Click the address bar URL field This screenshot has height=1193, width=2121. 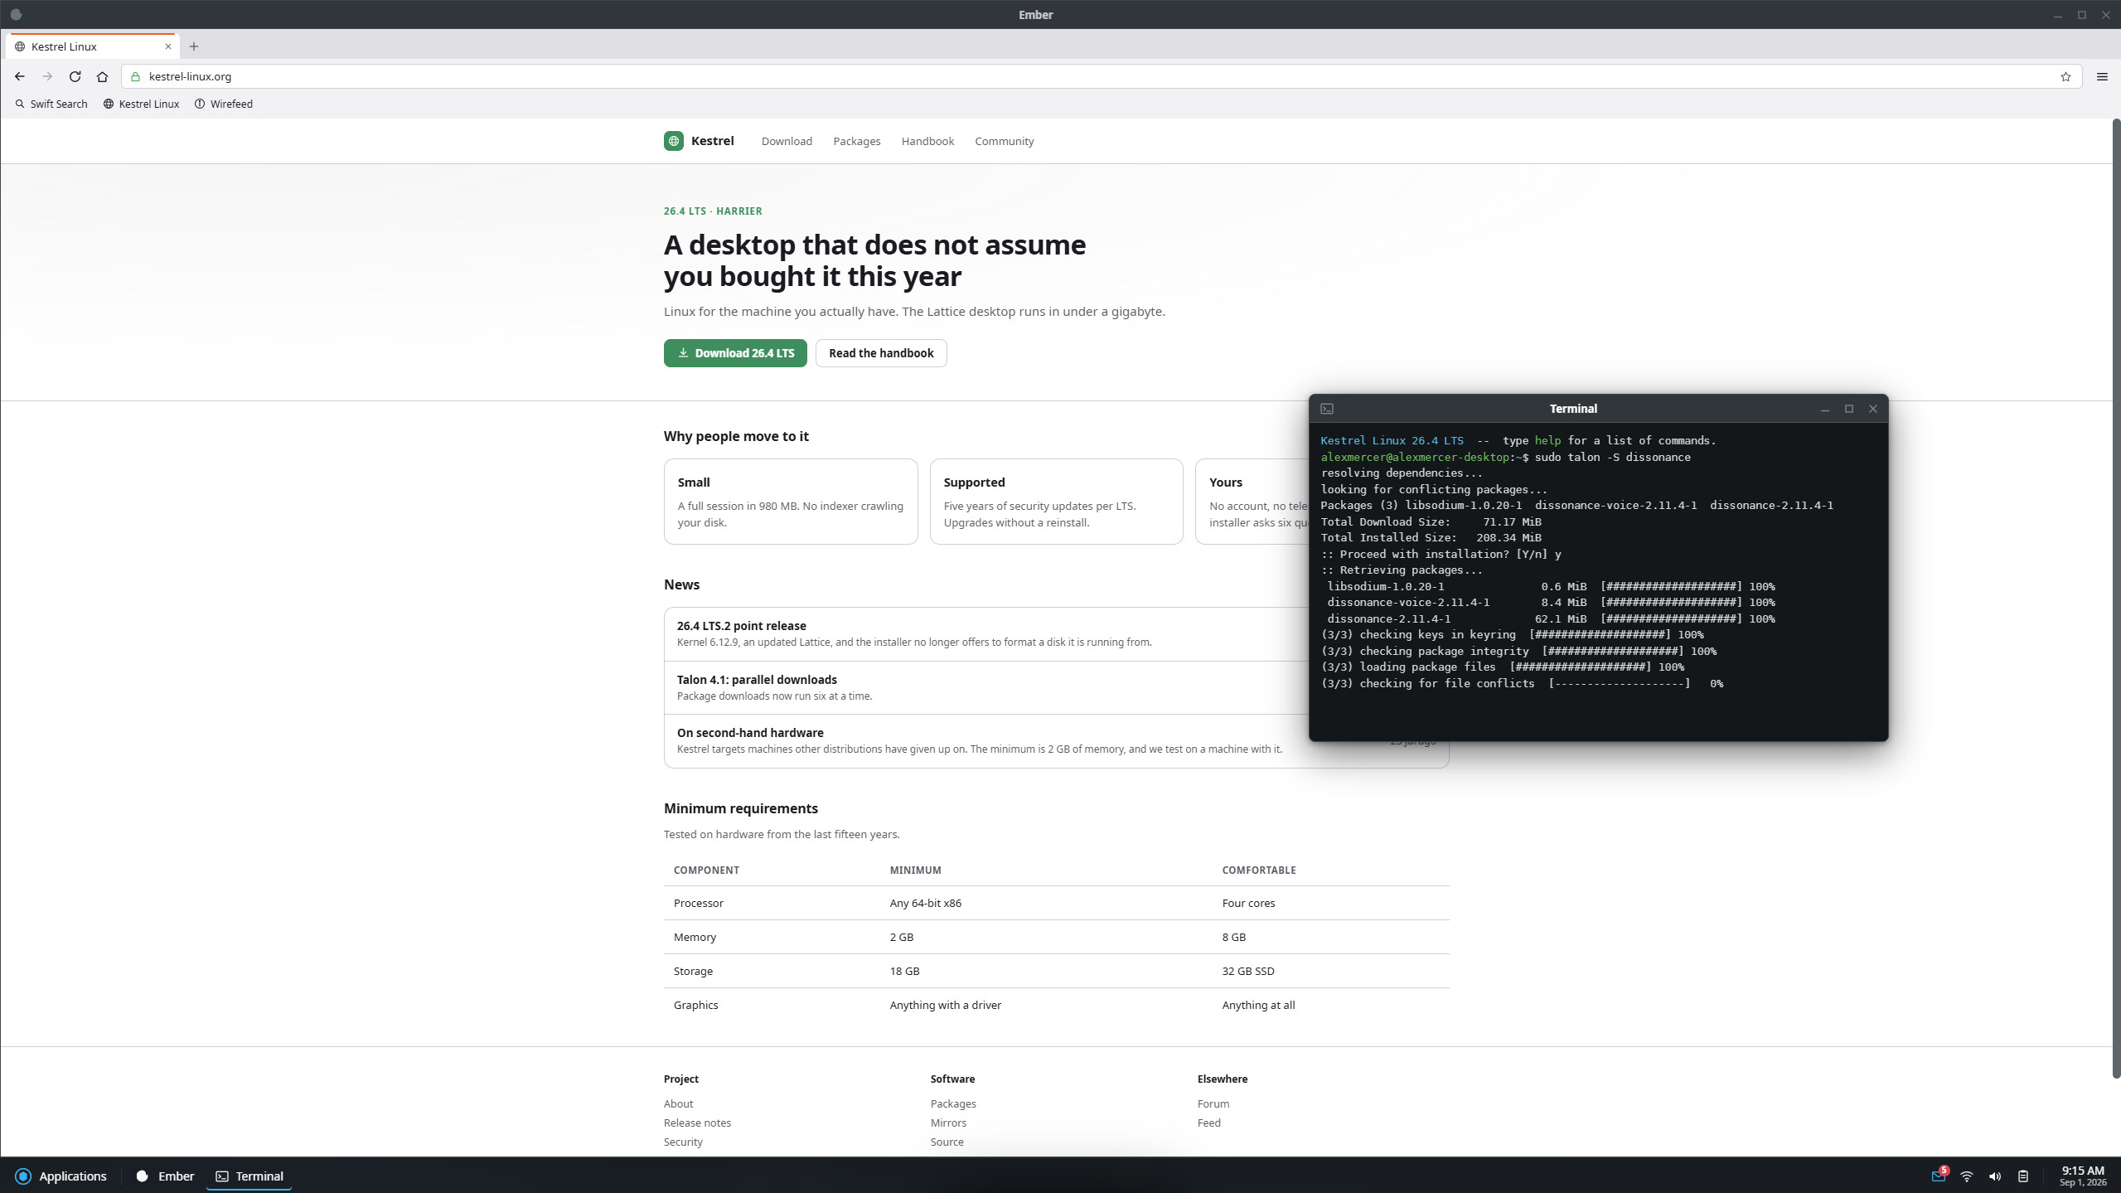tap(1102, 76)
